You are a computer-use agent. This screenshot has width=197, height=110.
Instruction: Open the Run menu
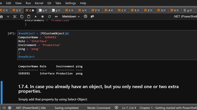(x=28, y=3)
